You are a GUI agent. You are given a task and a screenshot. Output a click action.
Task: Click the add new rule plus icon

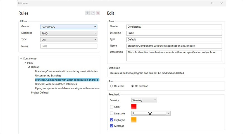coord(88,13)
